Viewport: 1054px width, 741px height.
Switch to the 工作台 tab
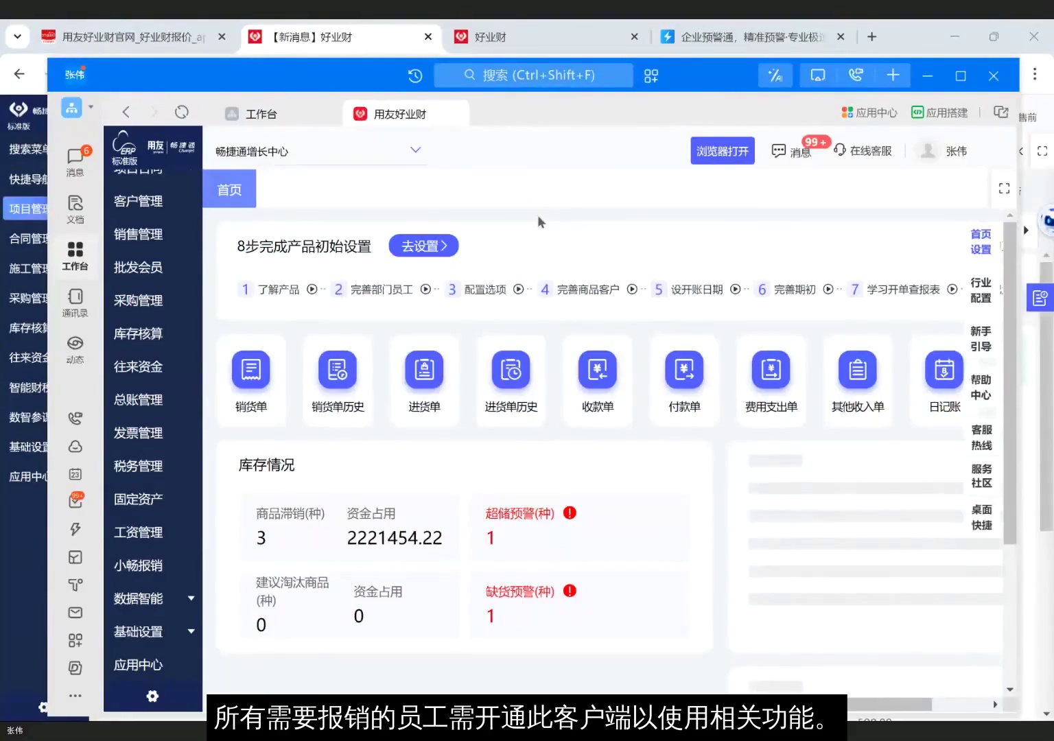coord(260,113)
